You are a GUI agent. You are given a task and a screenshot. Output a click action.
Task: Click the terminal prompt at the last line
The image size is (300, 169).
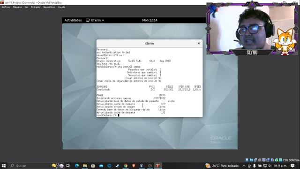click(108, 115)
